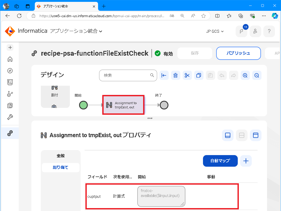Zoom in on the design canvas

click(245, 75)
